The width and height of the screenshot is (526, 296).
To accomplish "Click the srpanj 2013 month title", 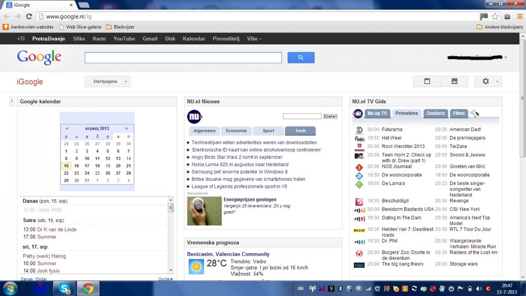I will coord(97,128).
